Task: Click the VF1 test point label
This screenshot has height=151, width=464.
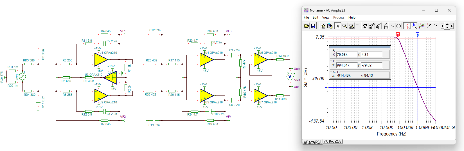Action: [123, 31]
